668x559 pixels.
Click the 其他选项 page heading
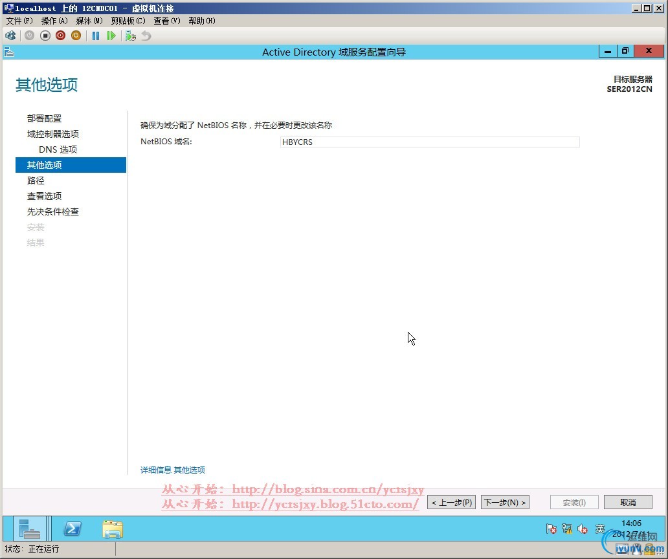[x=47, y=85]
